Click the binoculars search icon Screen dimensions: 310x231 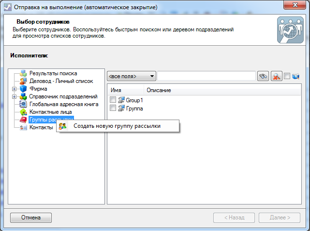(263, 76)
